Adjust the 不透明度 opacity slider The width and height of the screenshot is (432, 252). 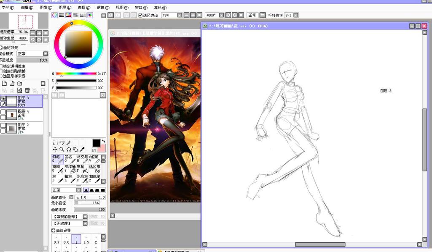coord(32,60)
